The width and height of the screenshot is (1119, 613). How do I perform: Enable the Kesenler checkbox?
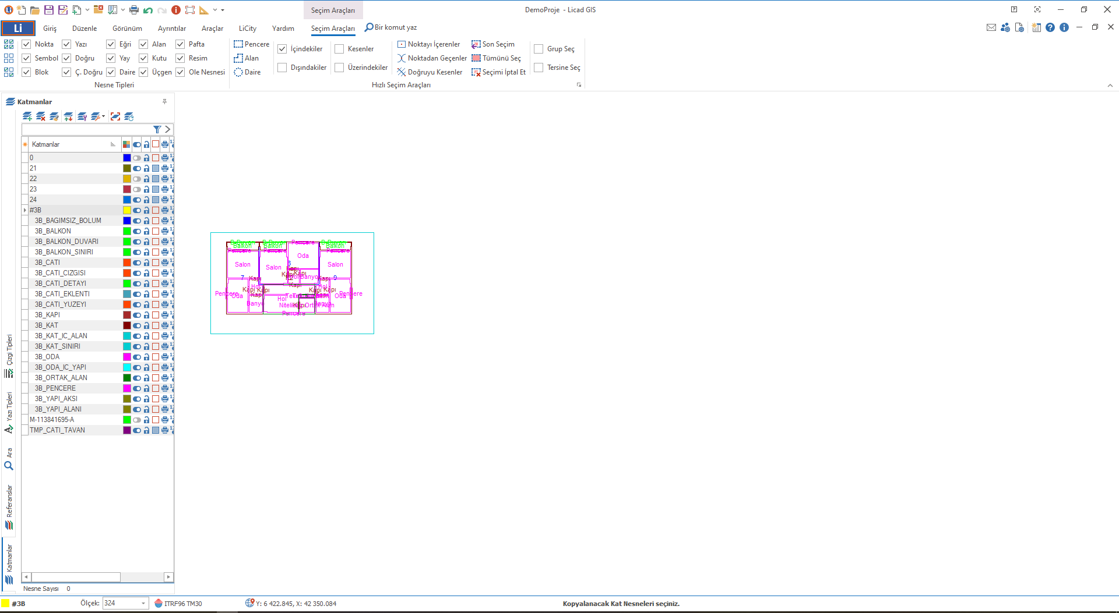tap(339, 49)
